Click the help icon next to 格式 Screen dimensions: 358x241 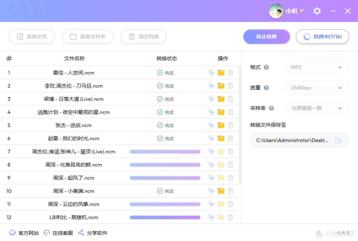pos(266,67)
